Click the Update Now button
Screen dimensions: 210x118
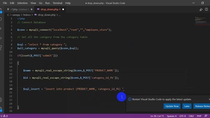172,106
